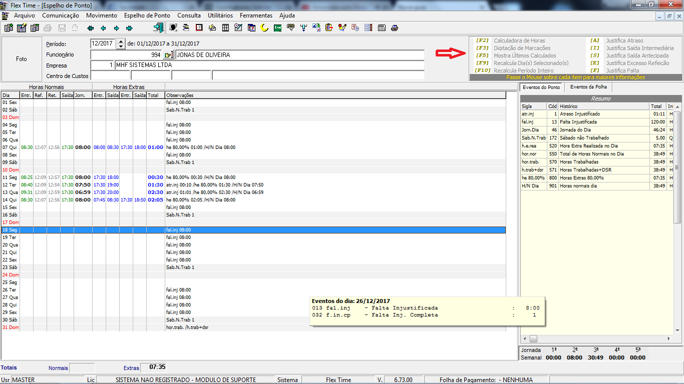
Task: Click the first toolbar icon with green plus
Action: click(8, 28)
